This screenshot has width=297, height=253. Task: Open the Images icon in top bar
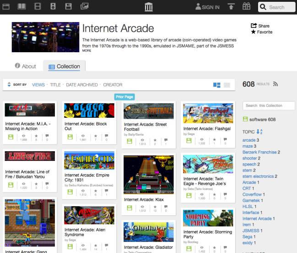click(84, 6)
